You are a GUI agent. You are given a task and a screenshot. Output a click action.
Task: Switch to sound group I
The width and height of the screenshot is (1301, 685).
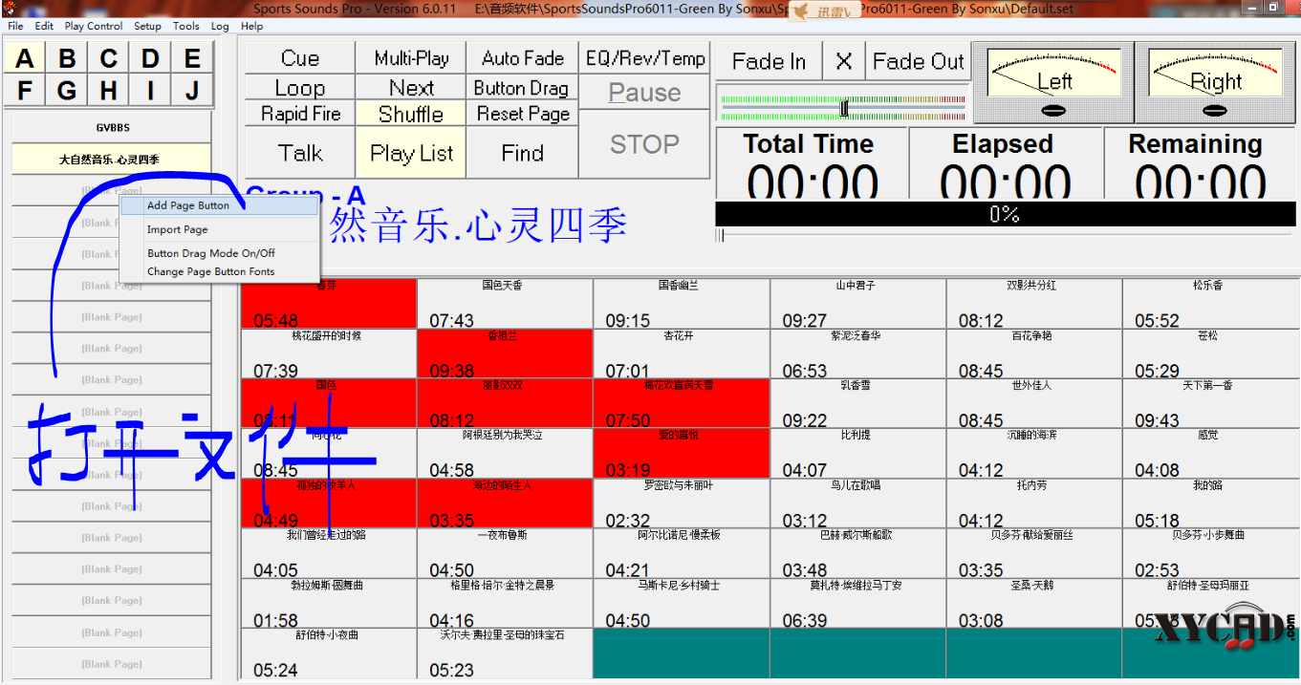click(x=151, y=91)
